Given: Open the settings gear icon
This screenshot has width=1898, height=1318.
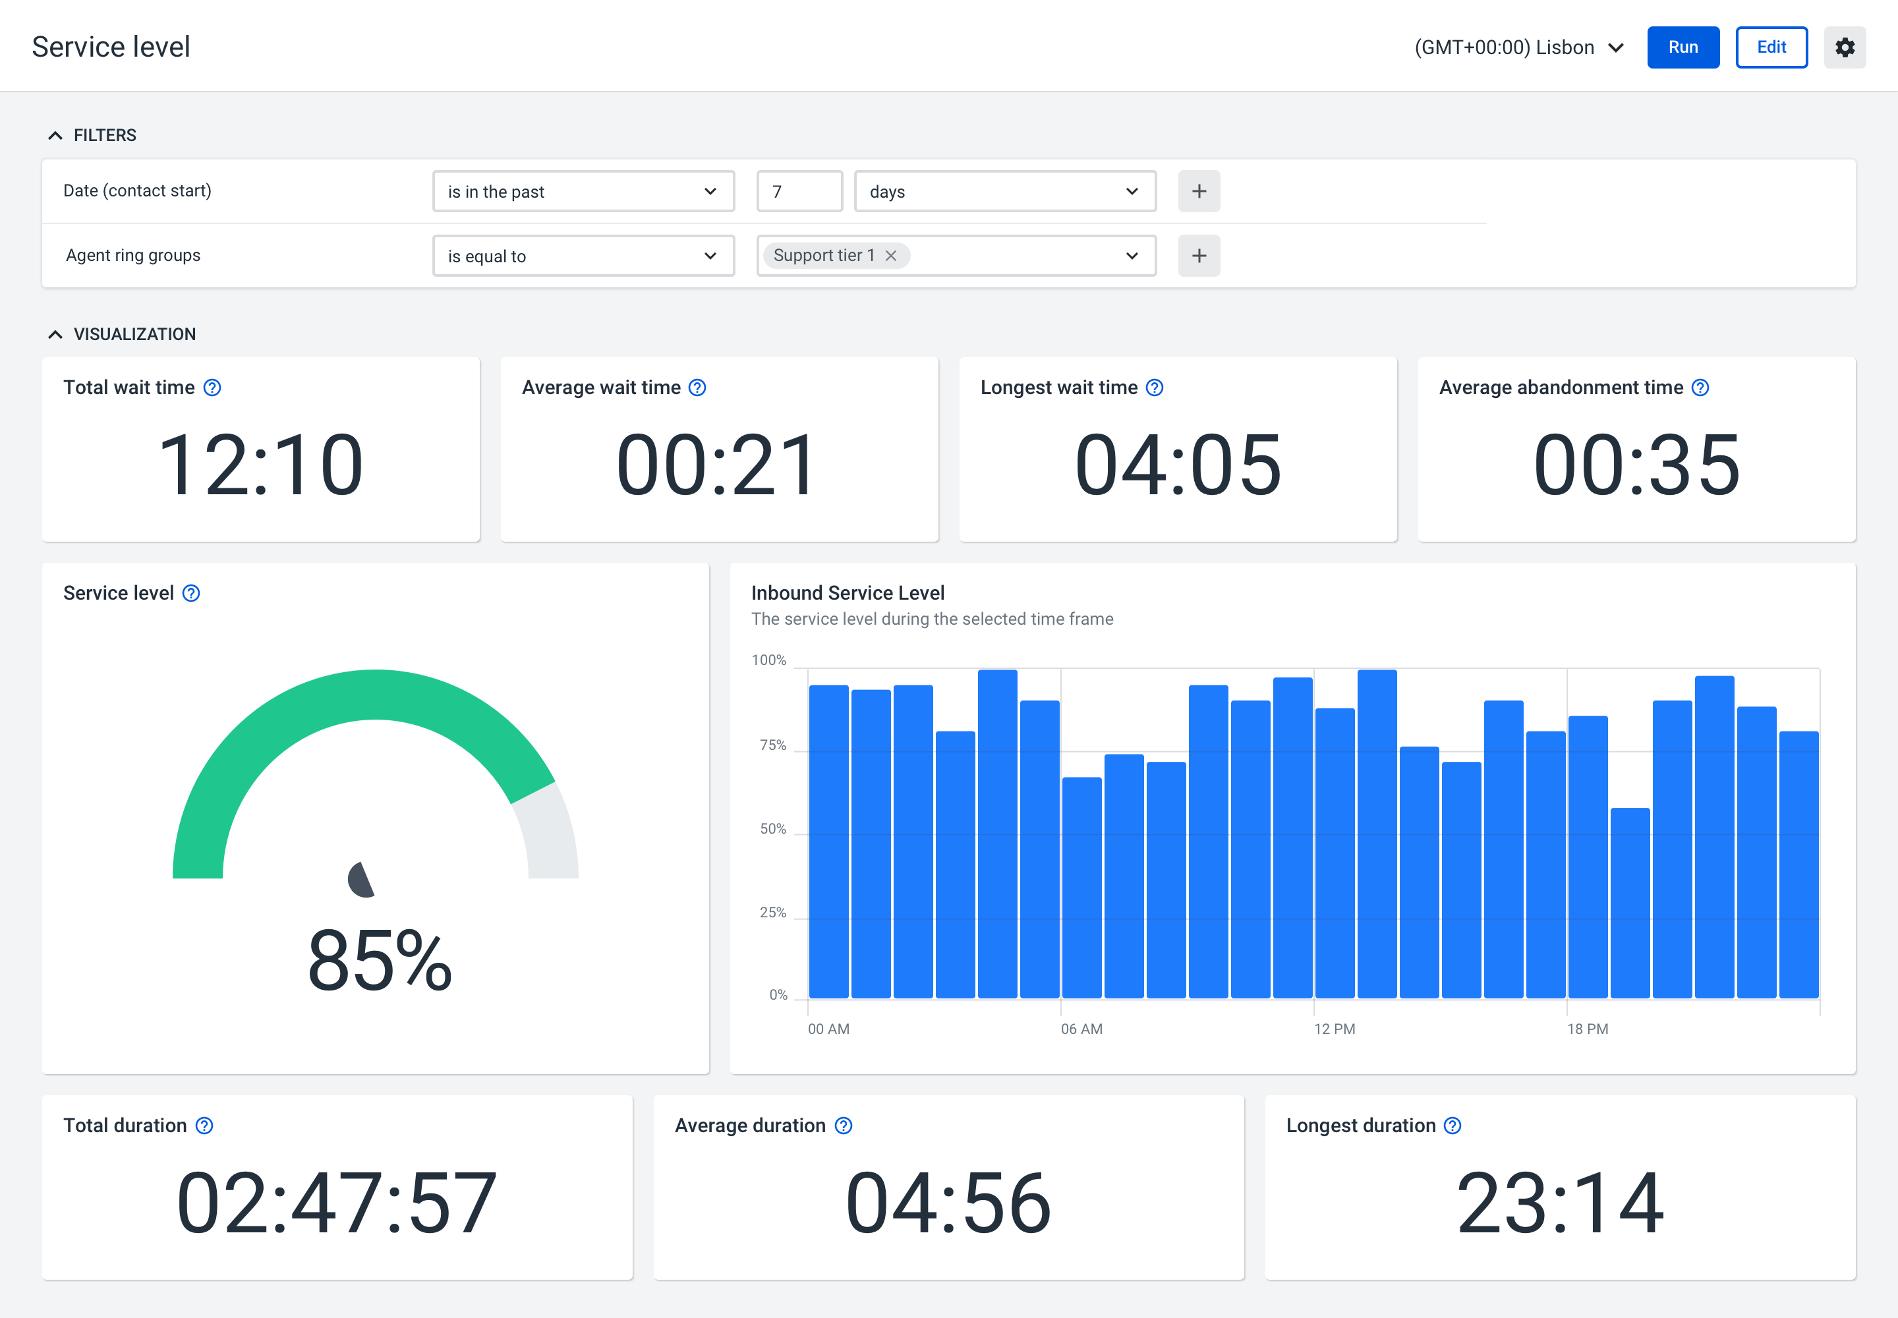Looking at the screenshot, I should tap(1845, 47).
